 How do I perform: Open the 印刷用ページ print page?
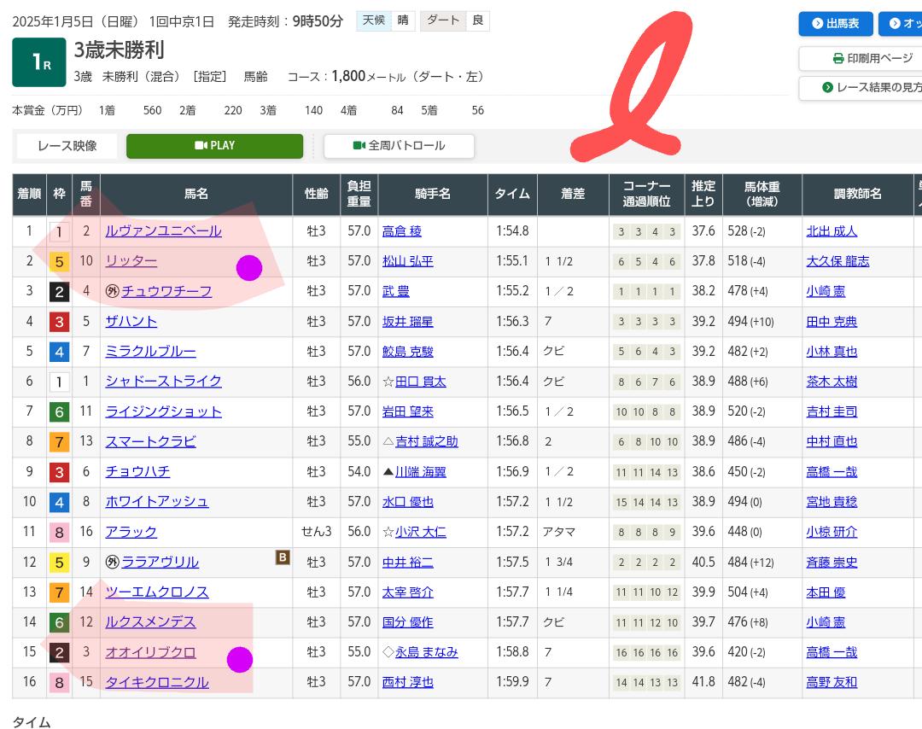862,58
